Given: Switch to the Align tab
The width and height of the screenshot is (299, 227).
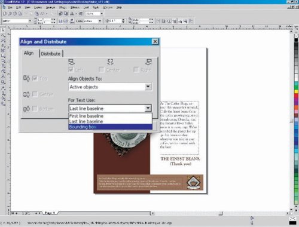Looking at the screenshot, I should 29,53.
